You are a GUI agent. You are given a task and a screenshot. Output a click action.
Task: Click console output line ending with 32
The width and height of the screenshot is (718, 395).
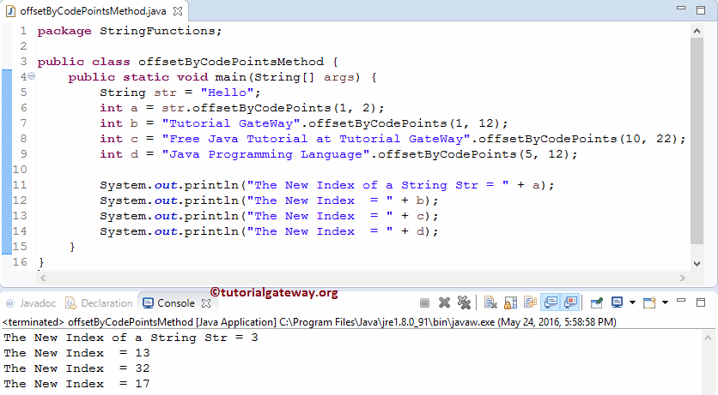coord(77,368)
